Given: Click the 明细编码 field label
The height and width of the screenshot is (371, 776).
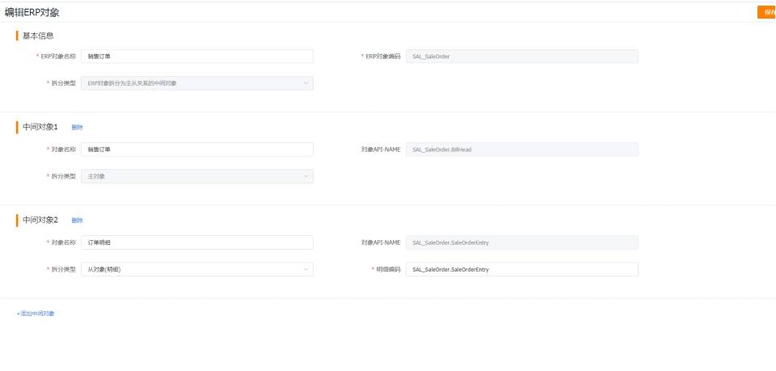Looking at the screenshot, I should coord(388,269).
